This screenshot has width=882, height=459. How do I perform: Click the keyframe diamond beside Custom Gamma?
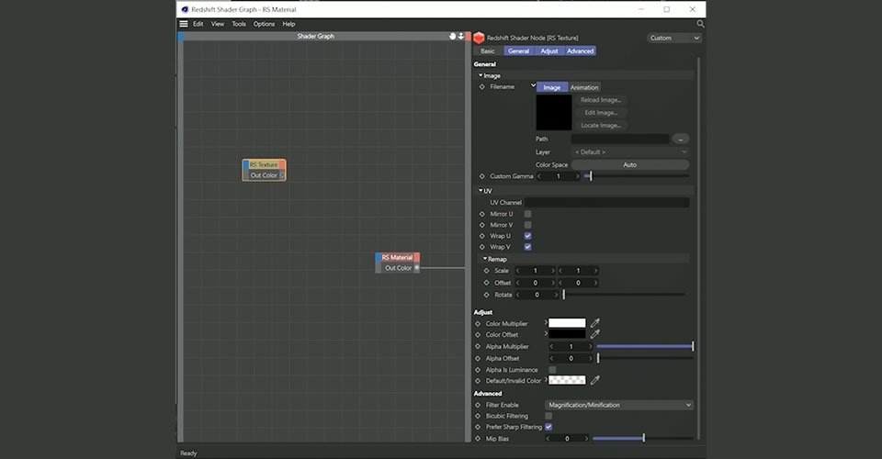click(481, 176)
